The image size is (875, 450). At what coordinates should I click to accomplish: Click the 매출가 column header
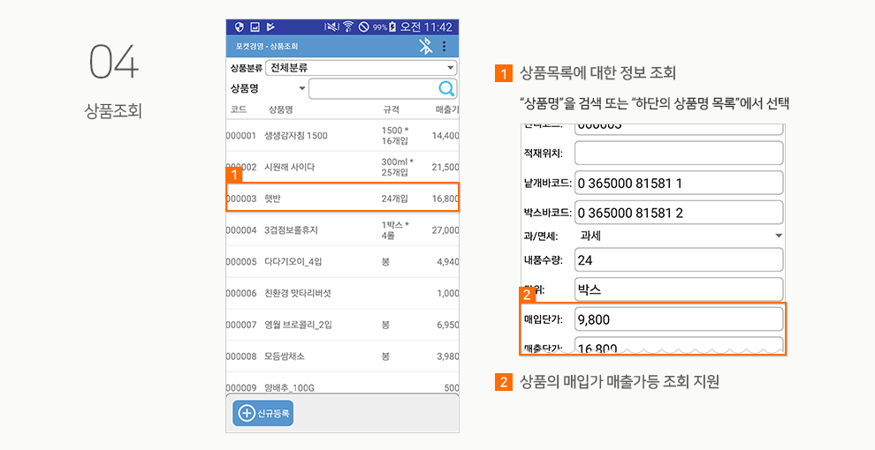point(447,109)
